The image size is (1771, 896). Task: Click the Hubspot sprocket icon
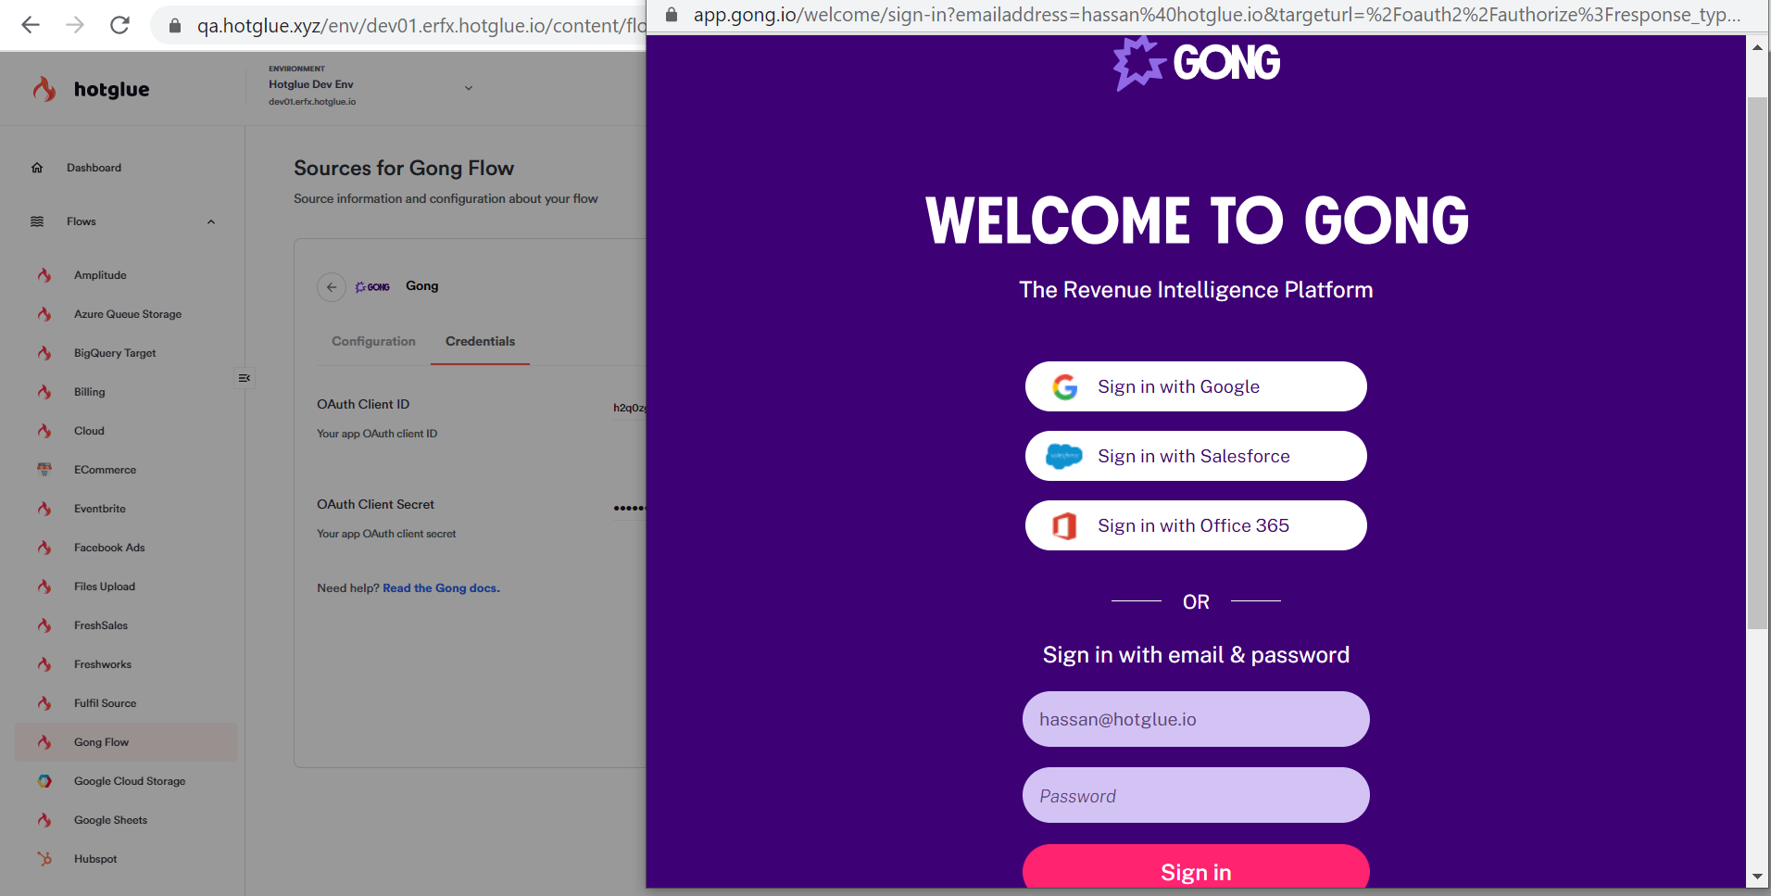point(44,859)
